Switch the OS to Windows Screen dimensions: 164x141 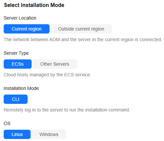(x=49, y=134)
